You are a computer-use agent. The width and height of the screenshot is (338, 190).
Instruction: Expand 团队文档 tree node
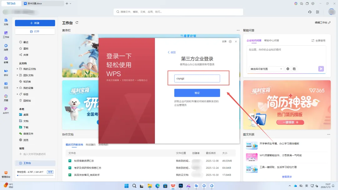(x=18, y=75)
